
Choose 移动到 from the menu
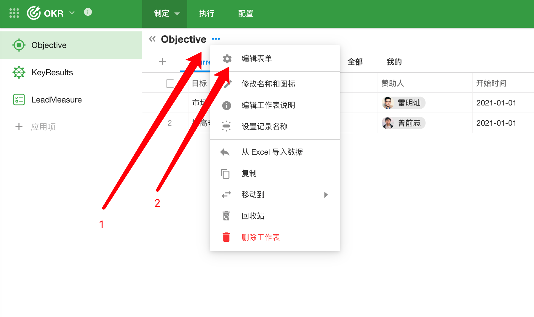[x=275, y=195]
